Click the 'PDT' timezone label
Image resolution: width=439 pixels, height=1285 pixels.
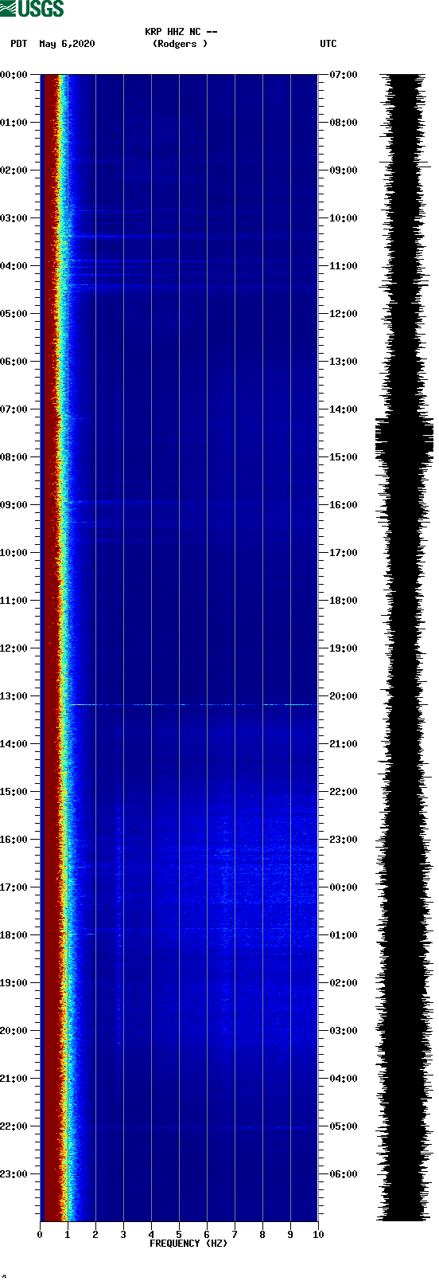click(19, 44)
